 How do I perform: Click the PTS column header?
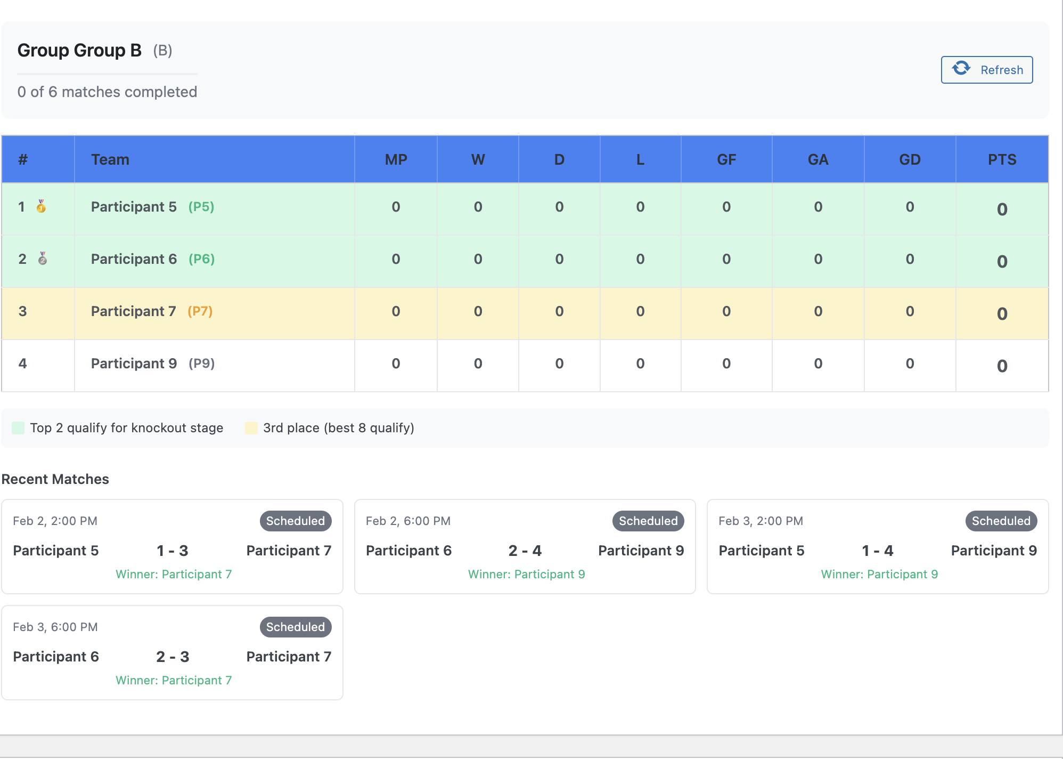pos(1002,159)
